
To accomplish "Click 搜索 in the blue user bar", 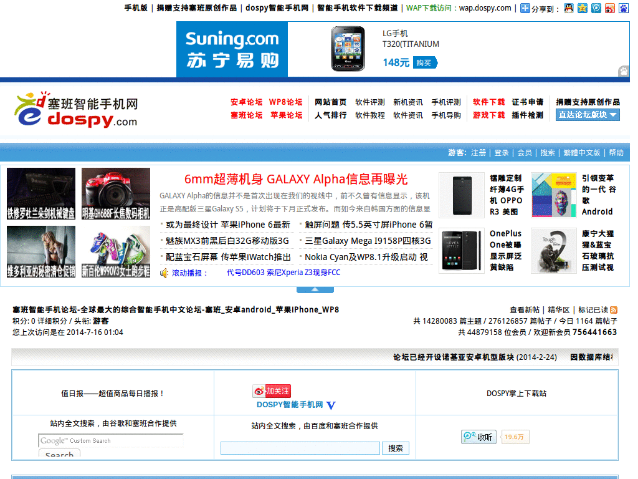I will 548,153.
